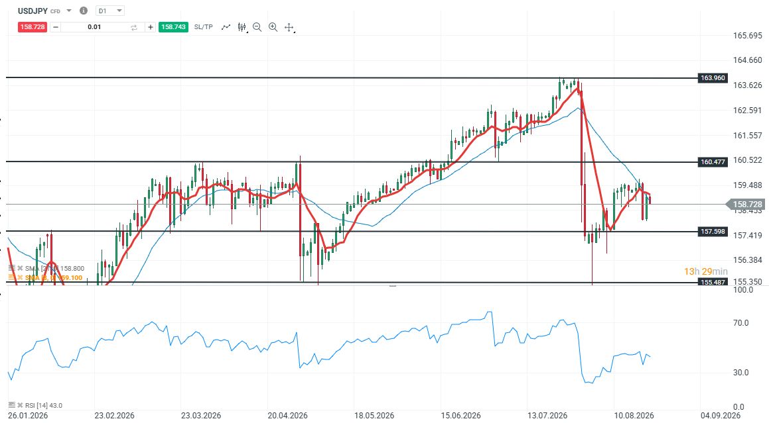Click the 10.08.2026 date label
This screenshot has height=423, width=769.
tap(634, 415)
